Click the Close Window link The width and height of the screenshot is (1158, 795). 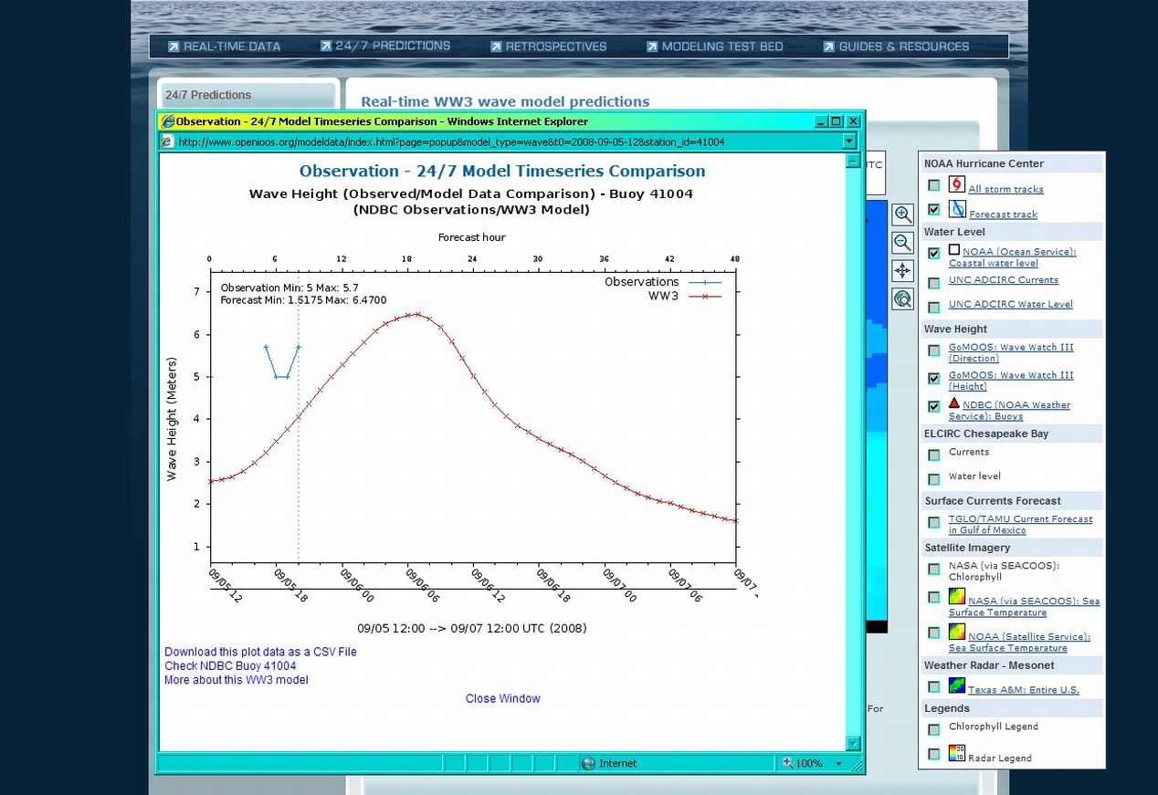[503, 698]
